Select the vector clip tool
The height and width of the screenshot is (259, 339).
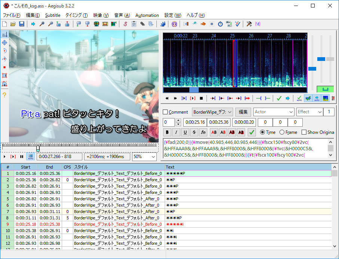[4, 84]
